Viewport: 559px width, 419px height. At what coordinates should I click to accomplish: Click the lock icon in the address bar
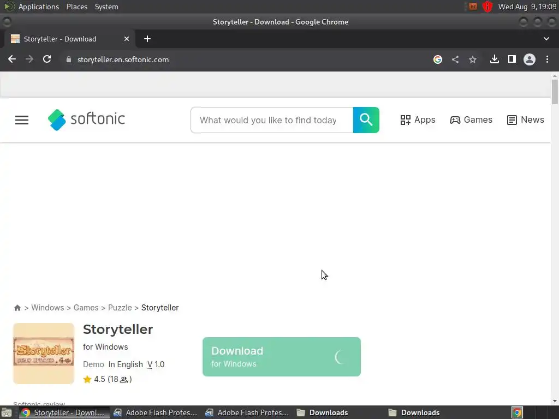click(69, 59)
